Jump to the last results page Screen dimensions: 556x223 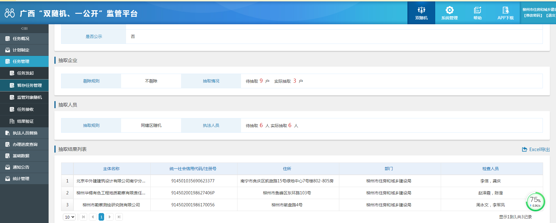click(119, 217)
